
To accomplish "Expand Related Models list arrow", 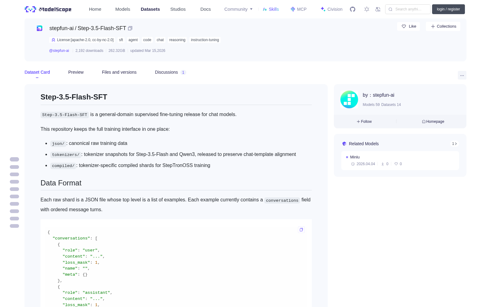I will (x=454, y=144).
